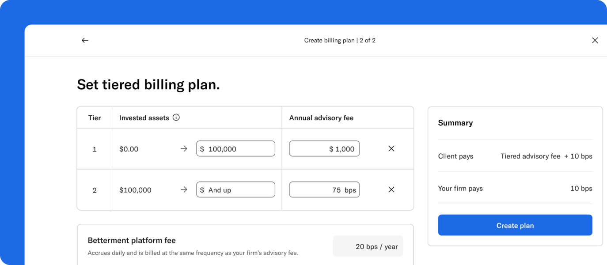Click the Summary panel header
Viewport: 607px width, 265px height.
click(x=455, y=123)
